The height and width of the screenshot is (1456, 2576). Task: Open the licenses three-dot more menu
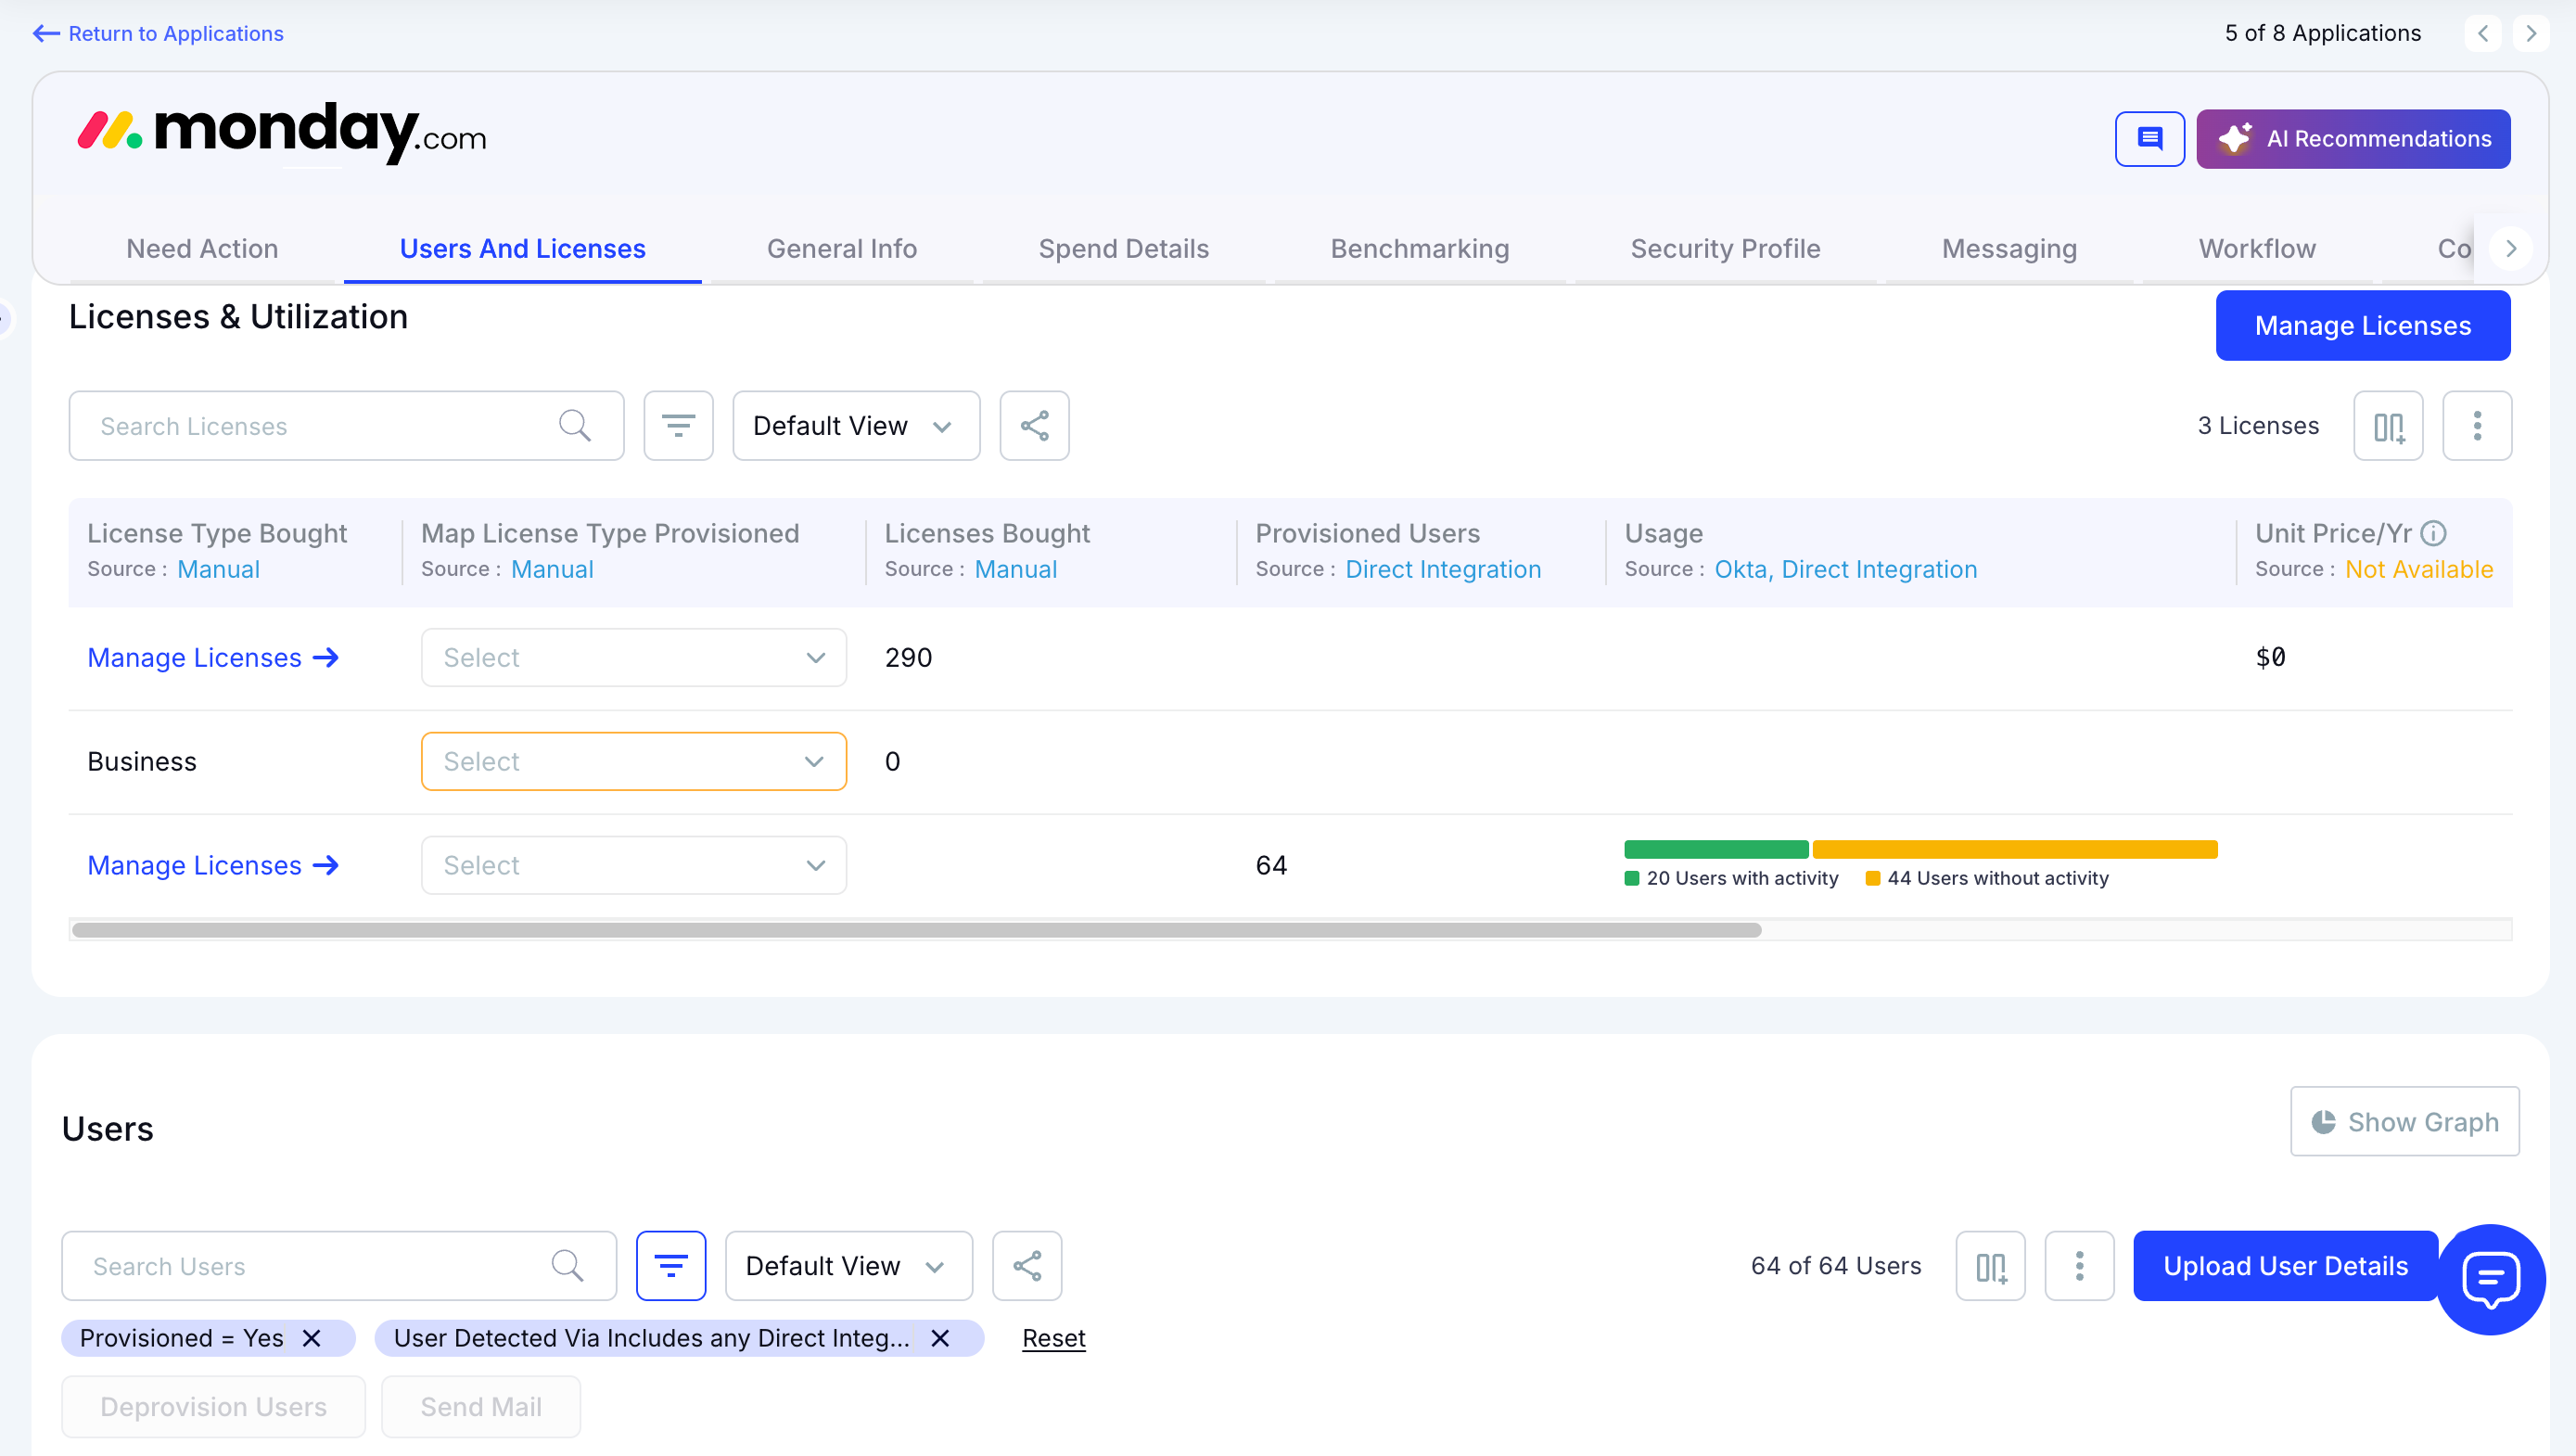[x=2476, y=426]
